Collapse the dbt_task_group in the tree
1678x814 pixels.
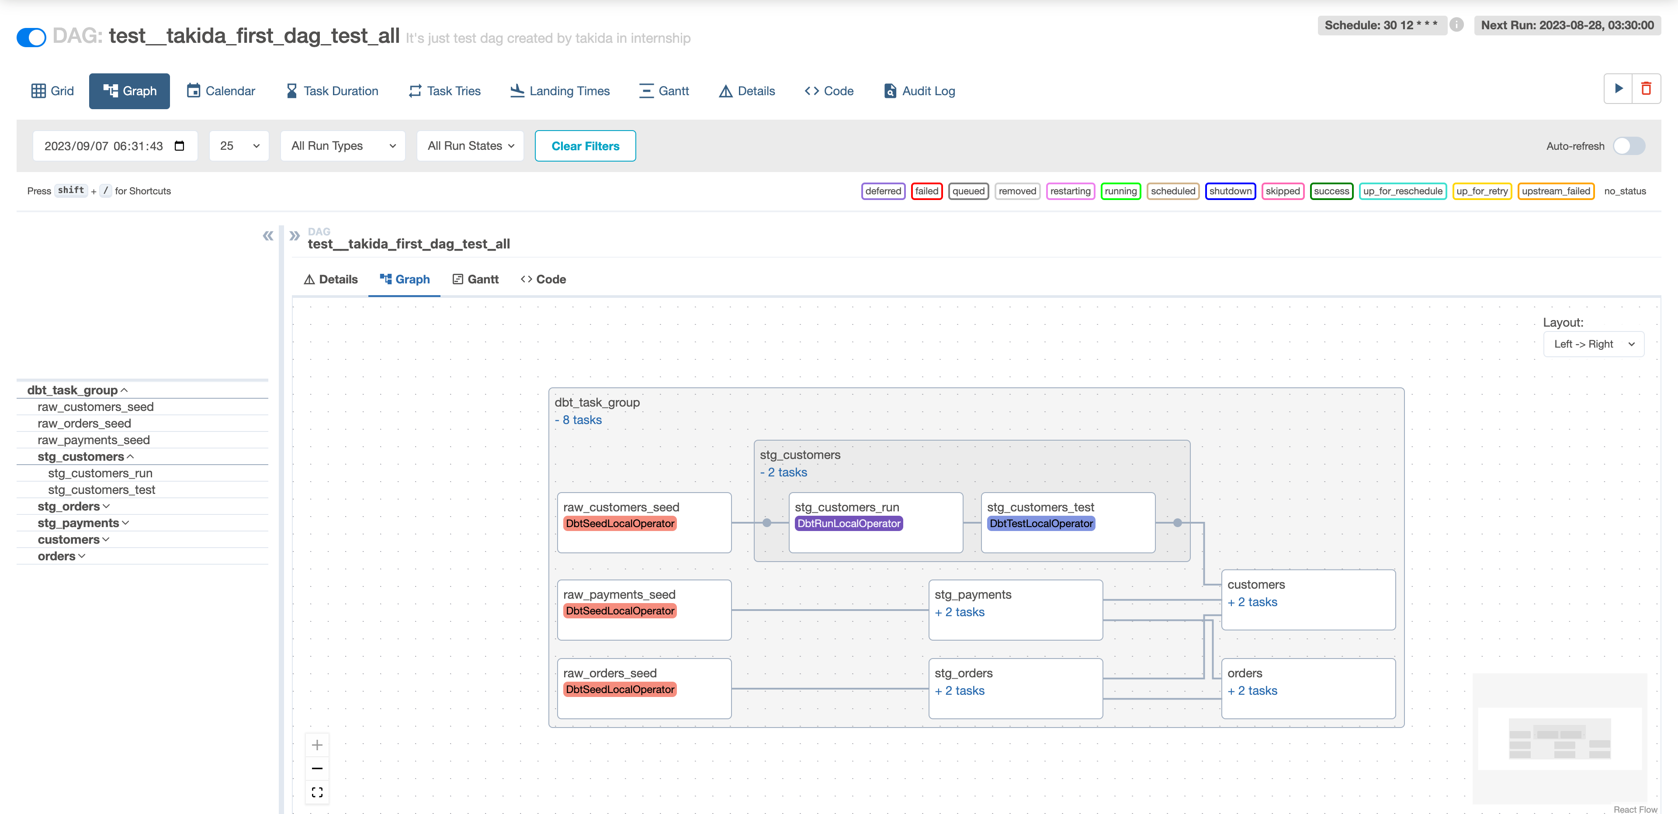[77, 390]
